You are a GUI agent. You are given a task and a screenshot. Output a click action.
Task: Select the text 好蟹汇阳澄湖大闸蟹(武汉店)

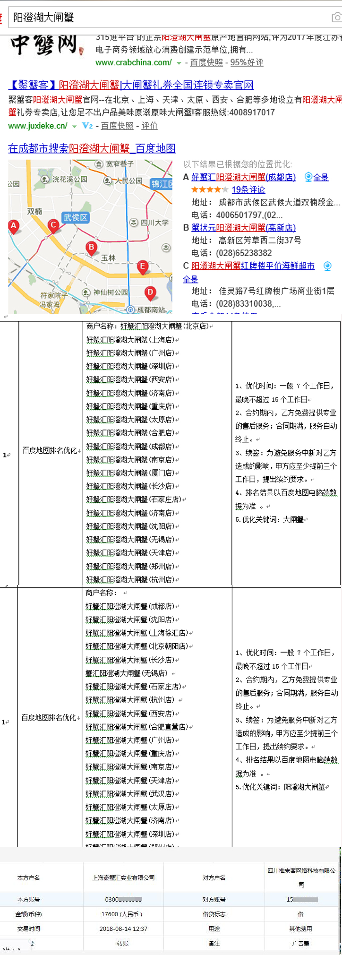coord(130,794)
